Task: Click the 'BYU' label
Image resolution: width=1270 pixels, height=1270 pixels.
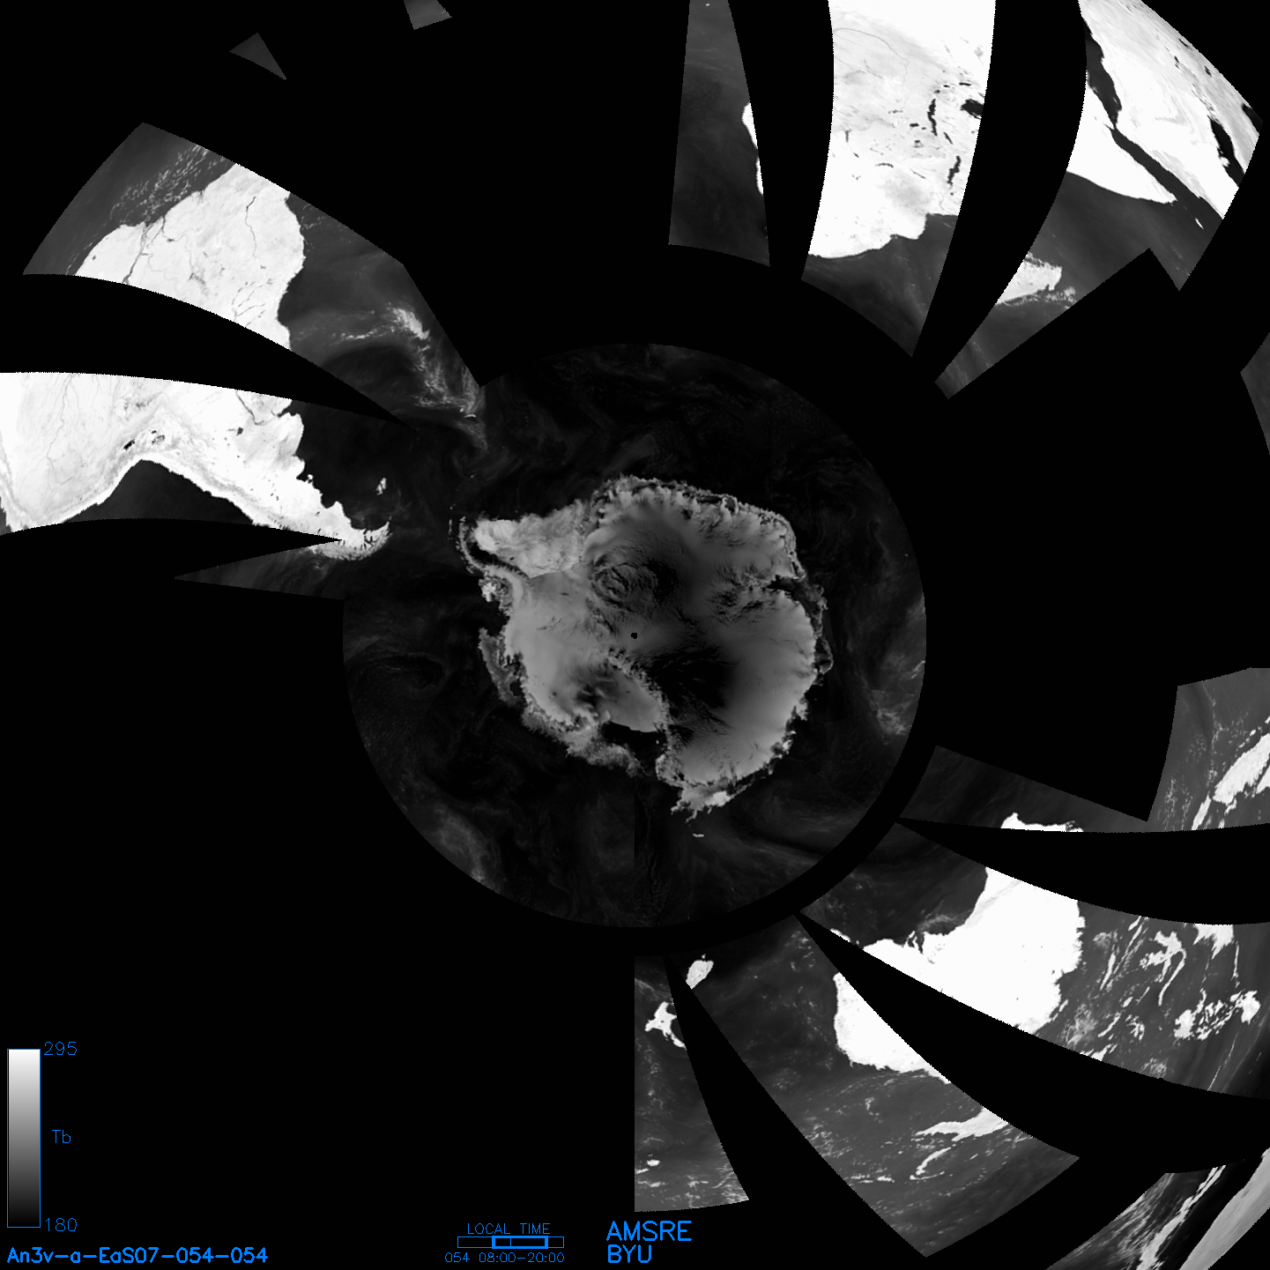Action: [x=629, y=1254]
